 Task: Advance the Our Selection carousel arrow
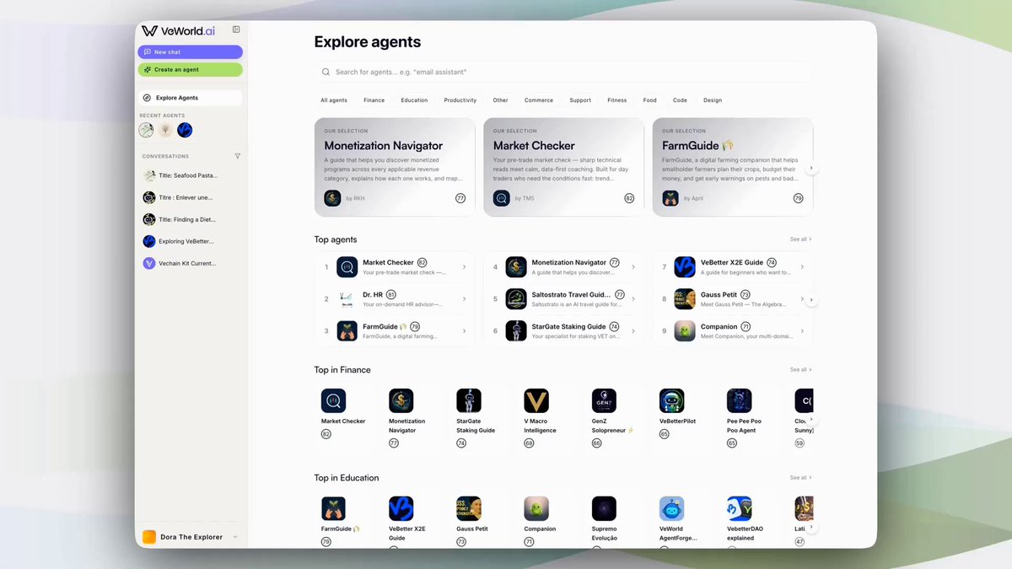pyautogui.click(x=811, y=168)
